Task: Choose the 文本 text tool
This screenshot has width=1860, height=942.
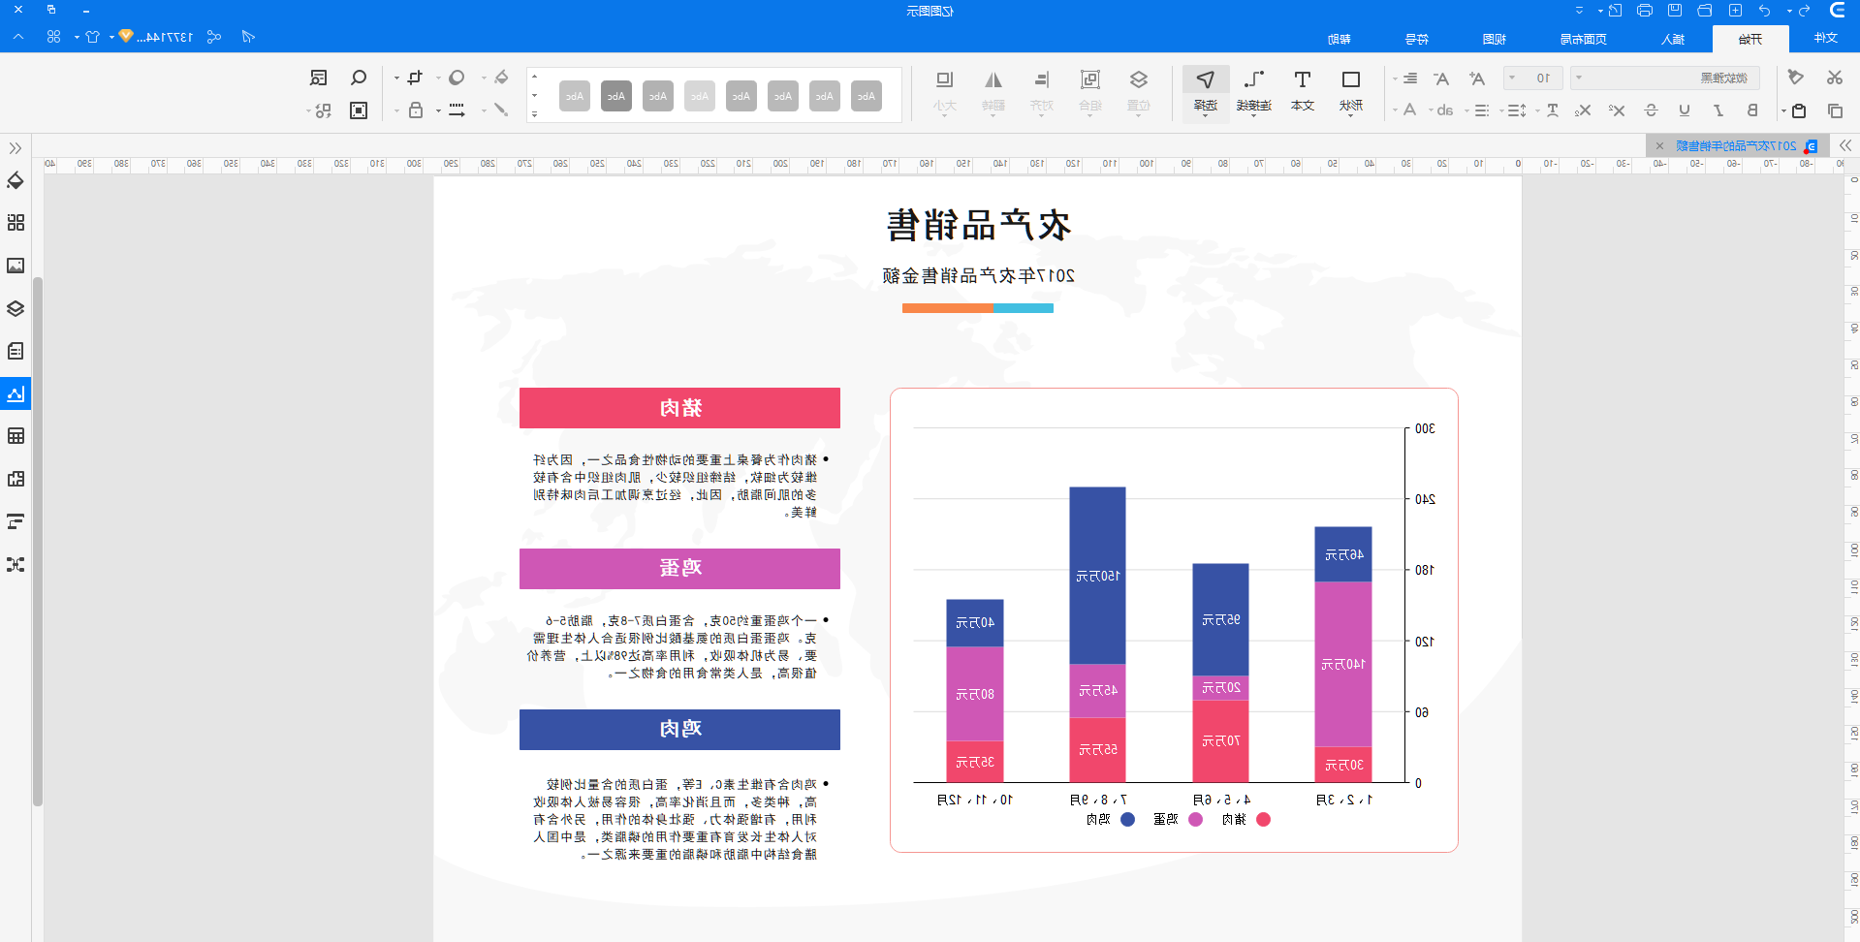Action: tap(1303, 91)
